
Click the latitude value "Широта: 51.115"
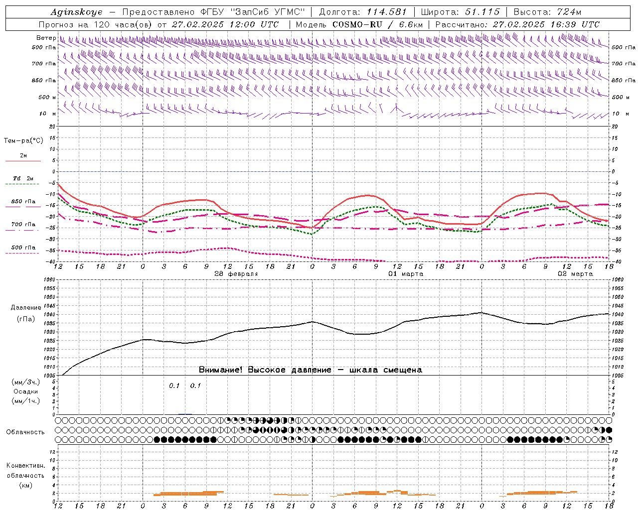pos(460,12)
